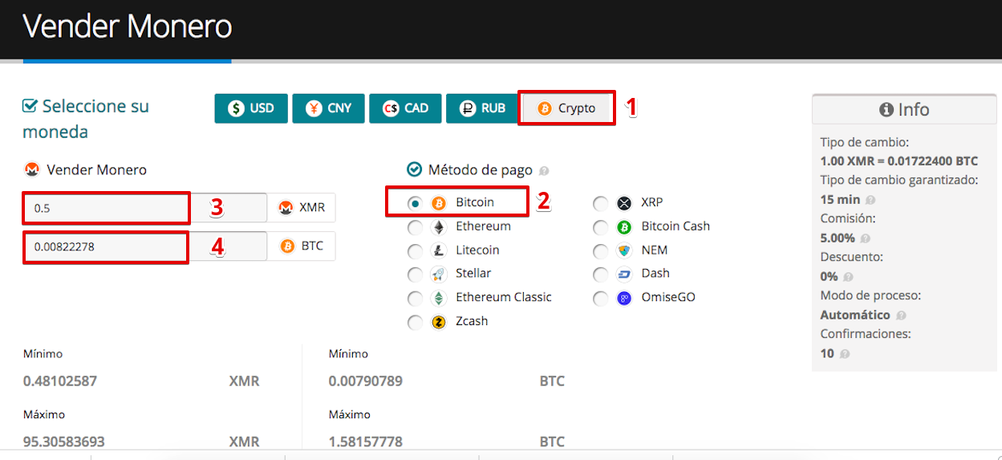The width and height of the screenshot is (1002, 460).
Task: Click the Monero logo beside XMR unit
Action: coord(286,207)
